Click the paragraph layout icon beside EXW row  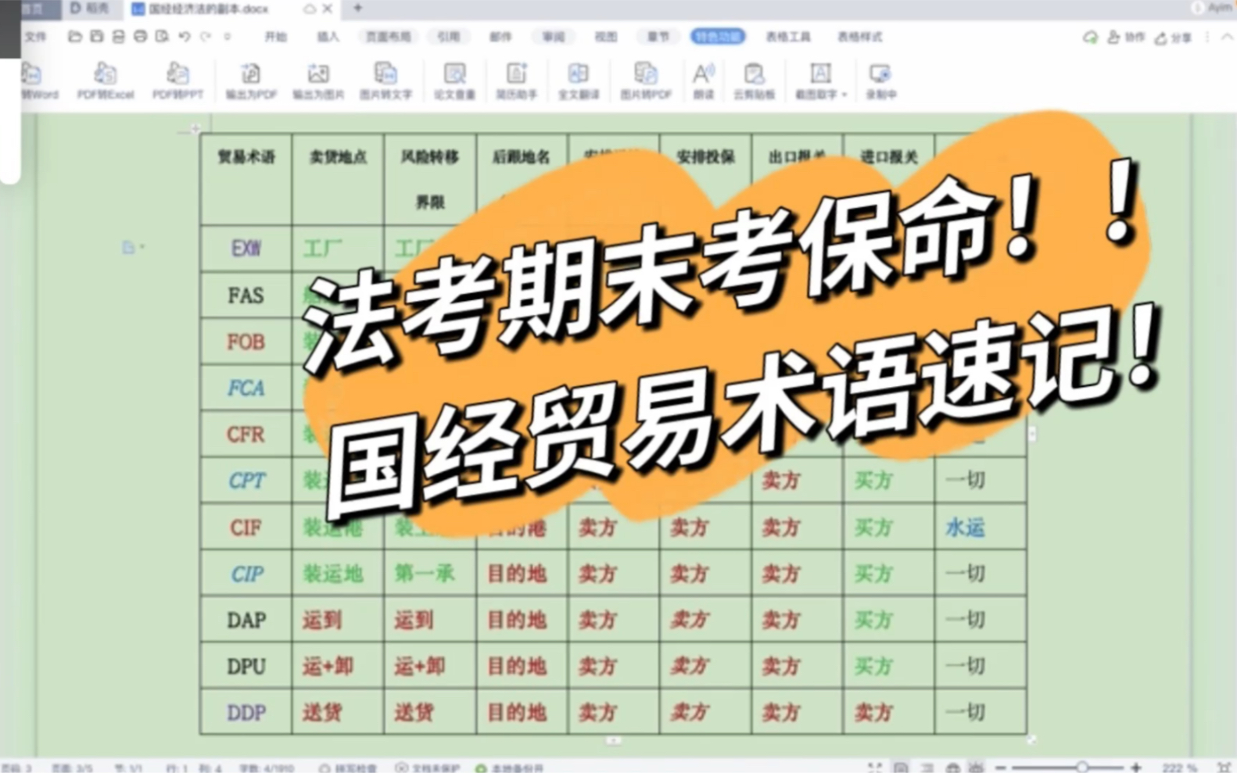tap(129, 248)
